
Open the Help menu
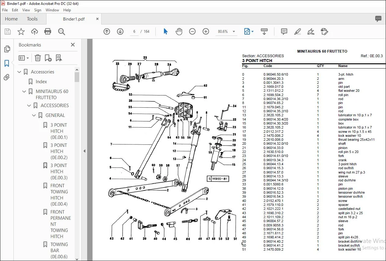pyautogui.click(x=67, y=10)
